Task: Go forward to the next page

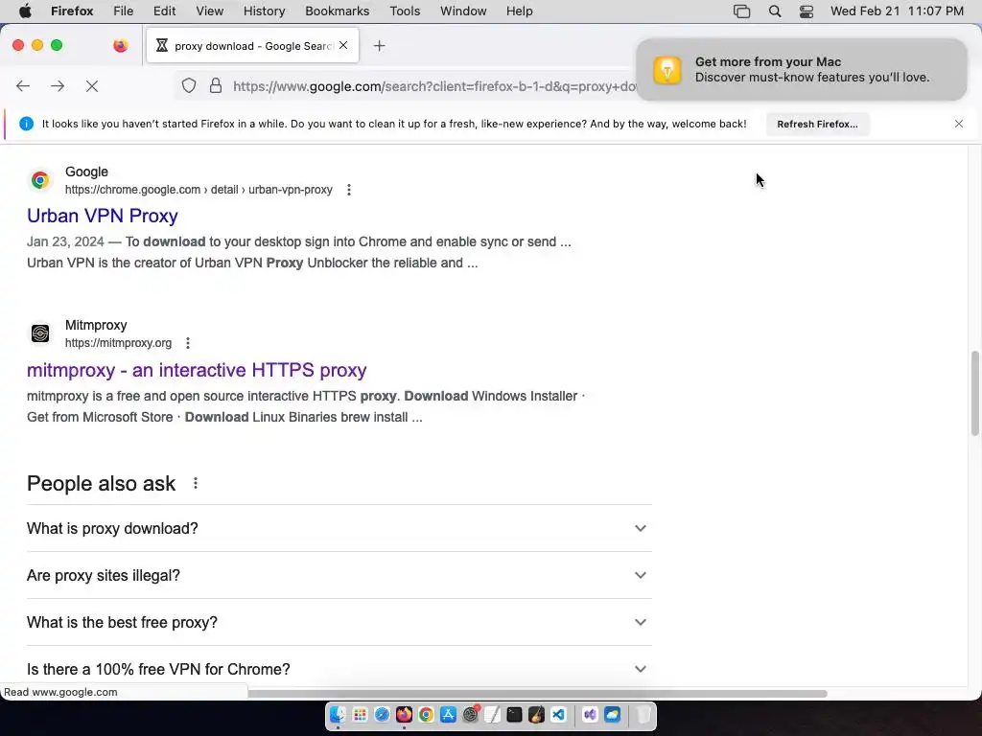Action: coord(58,85)
